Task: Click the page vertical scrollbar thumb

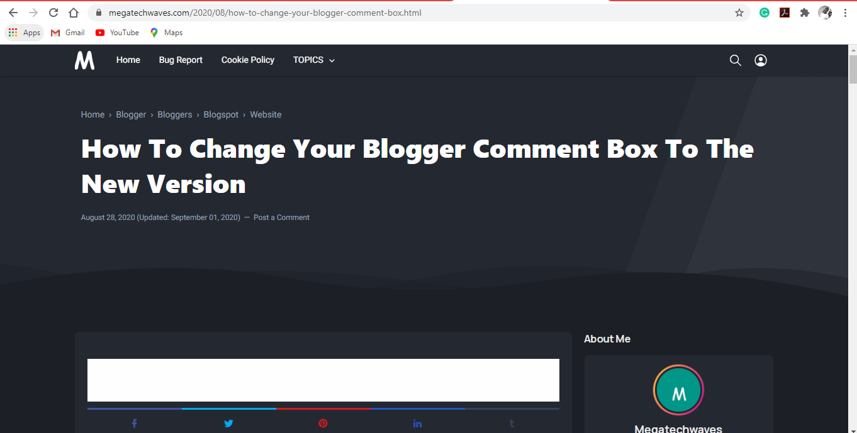Action: (x=853, y=69)
